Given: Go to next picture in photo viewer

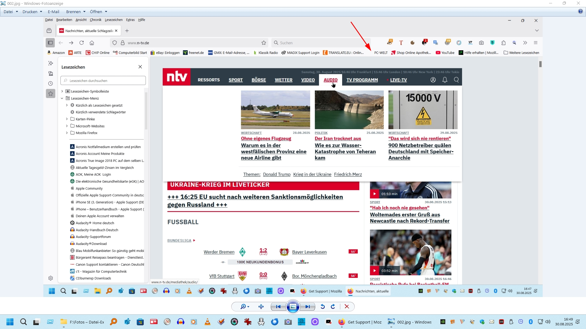Looking at the screenshot, I should (308, 306).
